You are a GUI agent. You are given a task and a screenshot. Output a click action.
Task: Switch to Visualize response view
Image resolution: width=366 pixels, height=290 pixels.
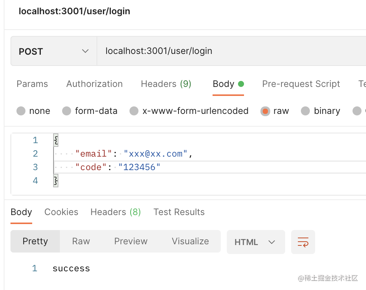coord(190,241)
